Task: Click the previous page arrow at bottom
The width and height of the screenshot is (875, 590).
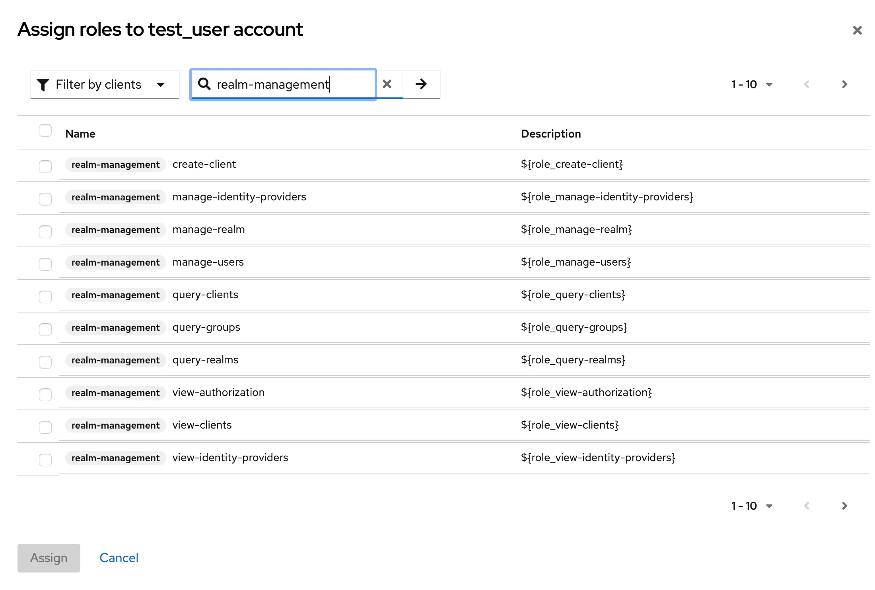Action: pyautogui.click(x=807, y=506)
